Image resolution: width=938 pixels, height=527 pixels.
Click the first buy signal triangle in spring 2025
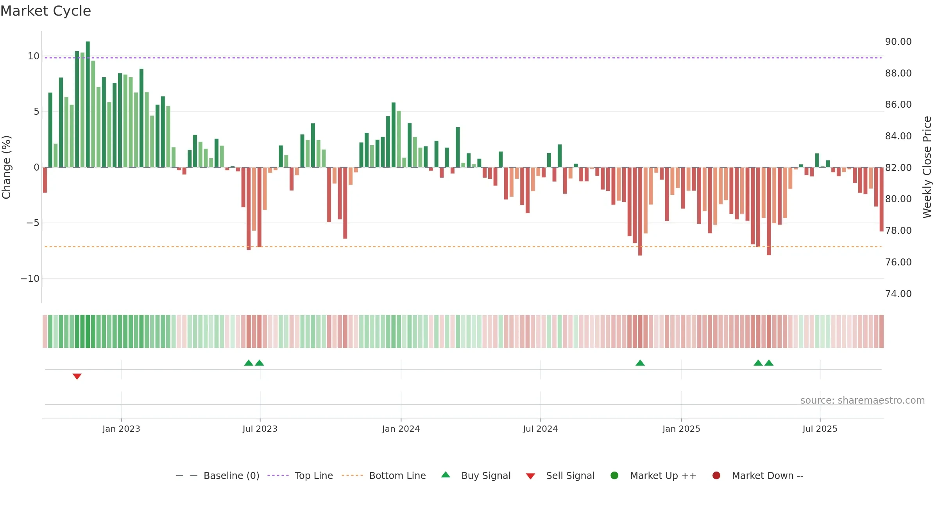point(758,363)
